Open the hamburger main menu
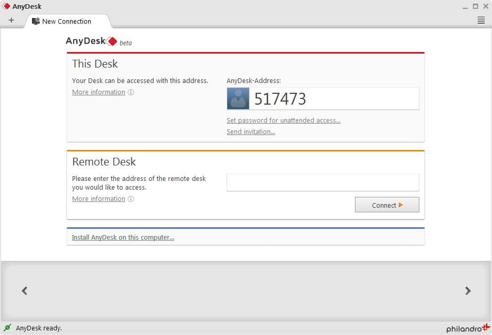 click(x=481, y=21)
